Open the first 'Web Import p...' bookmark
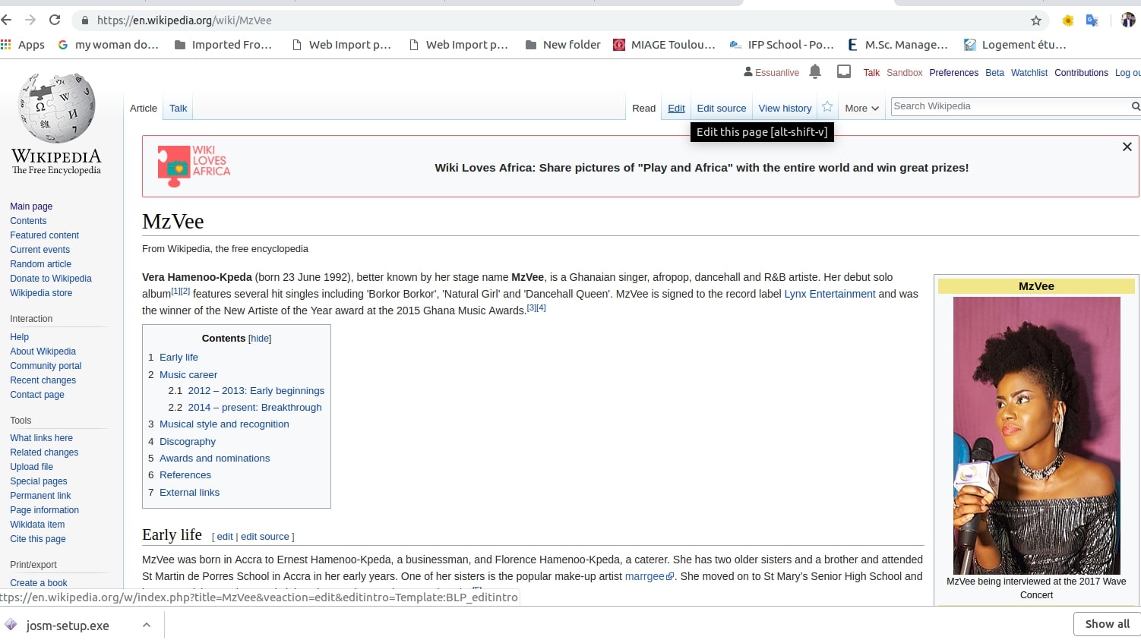 (342, 45)
